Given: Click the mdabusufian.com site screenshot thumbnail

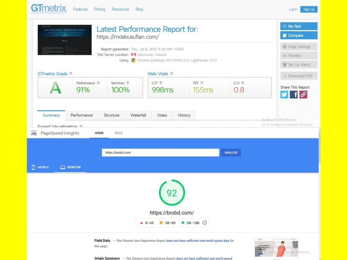Looking at the screenshot, I should click(x=65, y=40).
